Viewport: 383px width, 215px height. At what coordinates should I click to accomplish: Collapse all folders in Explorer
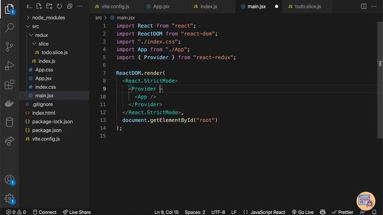(69, 7)
